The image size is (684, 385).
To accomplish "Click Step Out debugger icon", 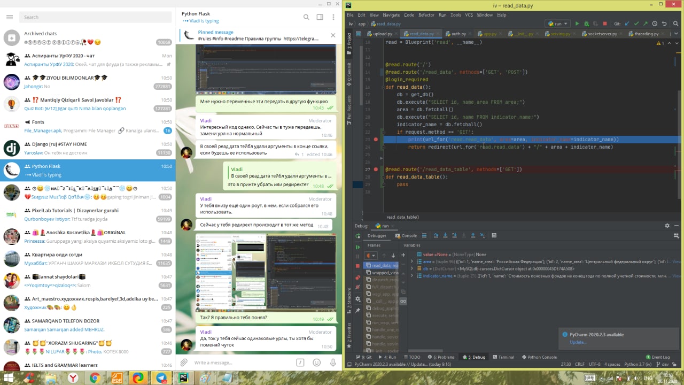I will (x=472, y=235).
